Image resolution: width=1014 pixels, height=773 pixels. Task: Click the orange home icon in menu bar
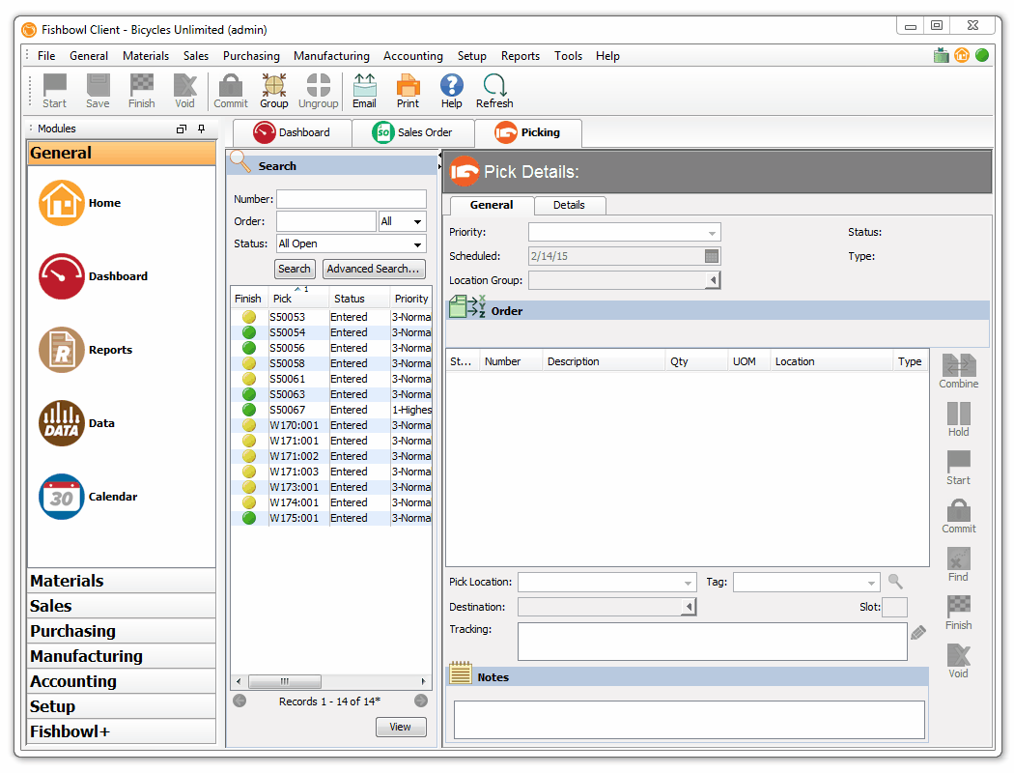tap(962, 56)
